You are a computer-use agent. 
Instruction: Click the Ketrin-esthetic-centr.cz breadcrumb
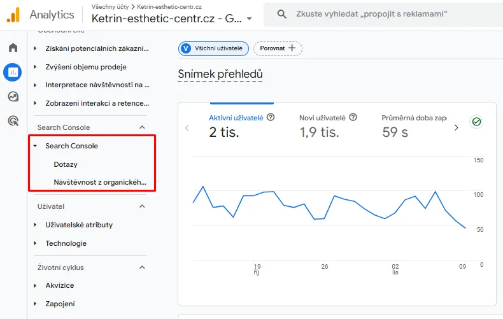(x=169, y=7)
